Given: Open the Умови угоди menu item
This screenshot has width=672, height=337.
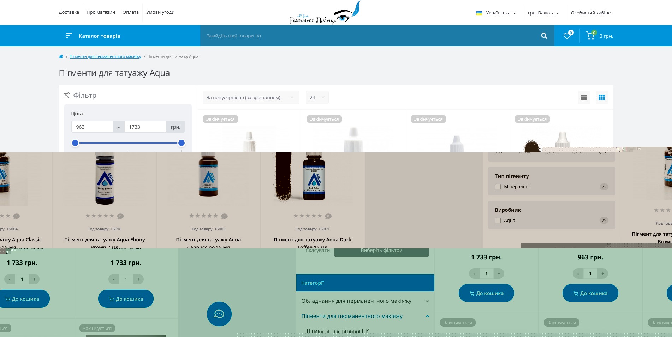Looking at the screenshot, I should coord(160,12).
